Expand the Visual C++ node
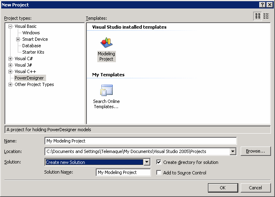 click(x=10, y=72)
